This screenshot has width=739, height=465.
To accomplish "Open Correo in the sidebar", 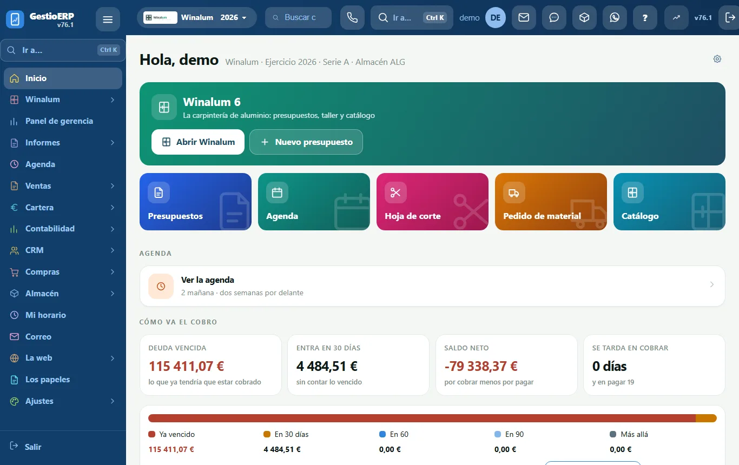I will pyautogui.click(x=63, y=337).
